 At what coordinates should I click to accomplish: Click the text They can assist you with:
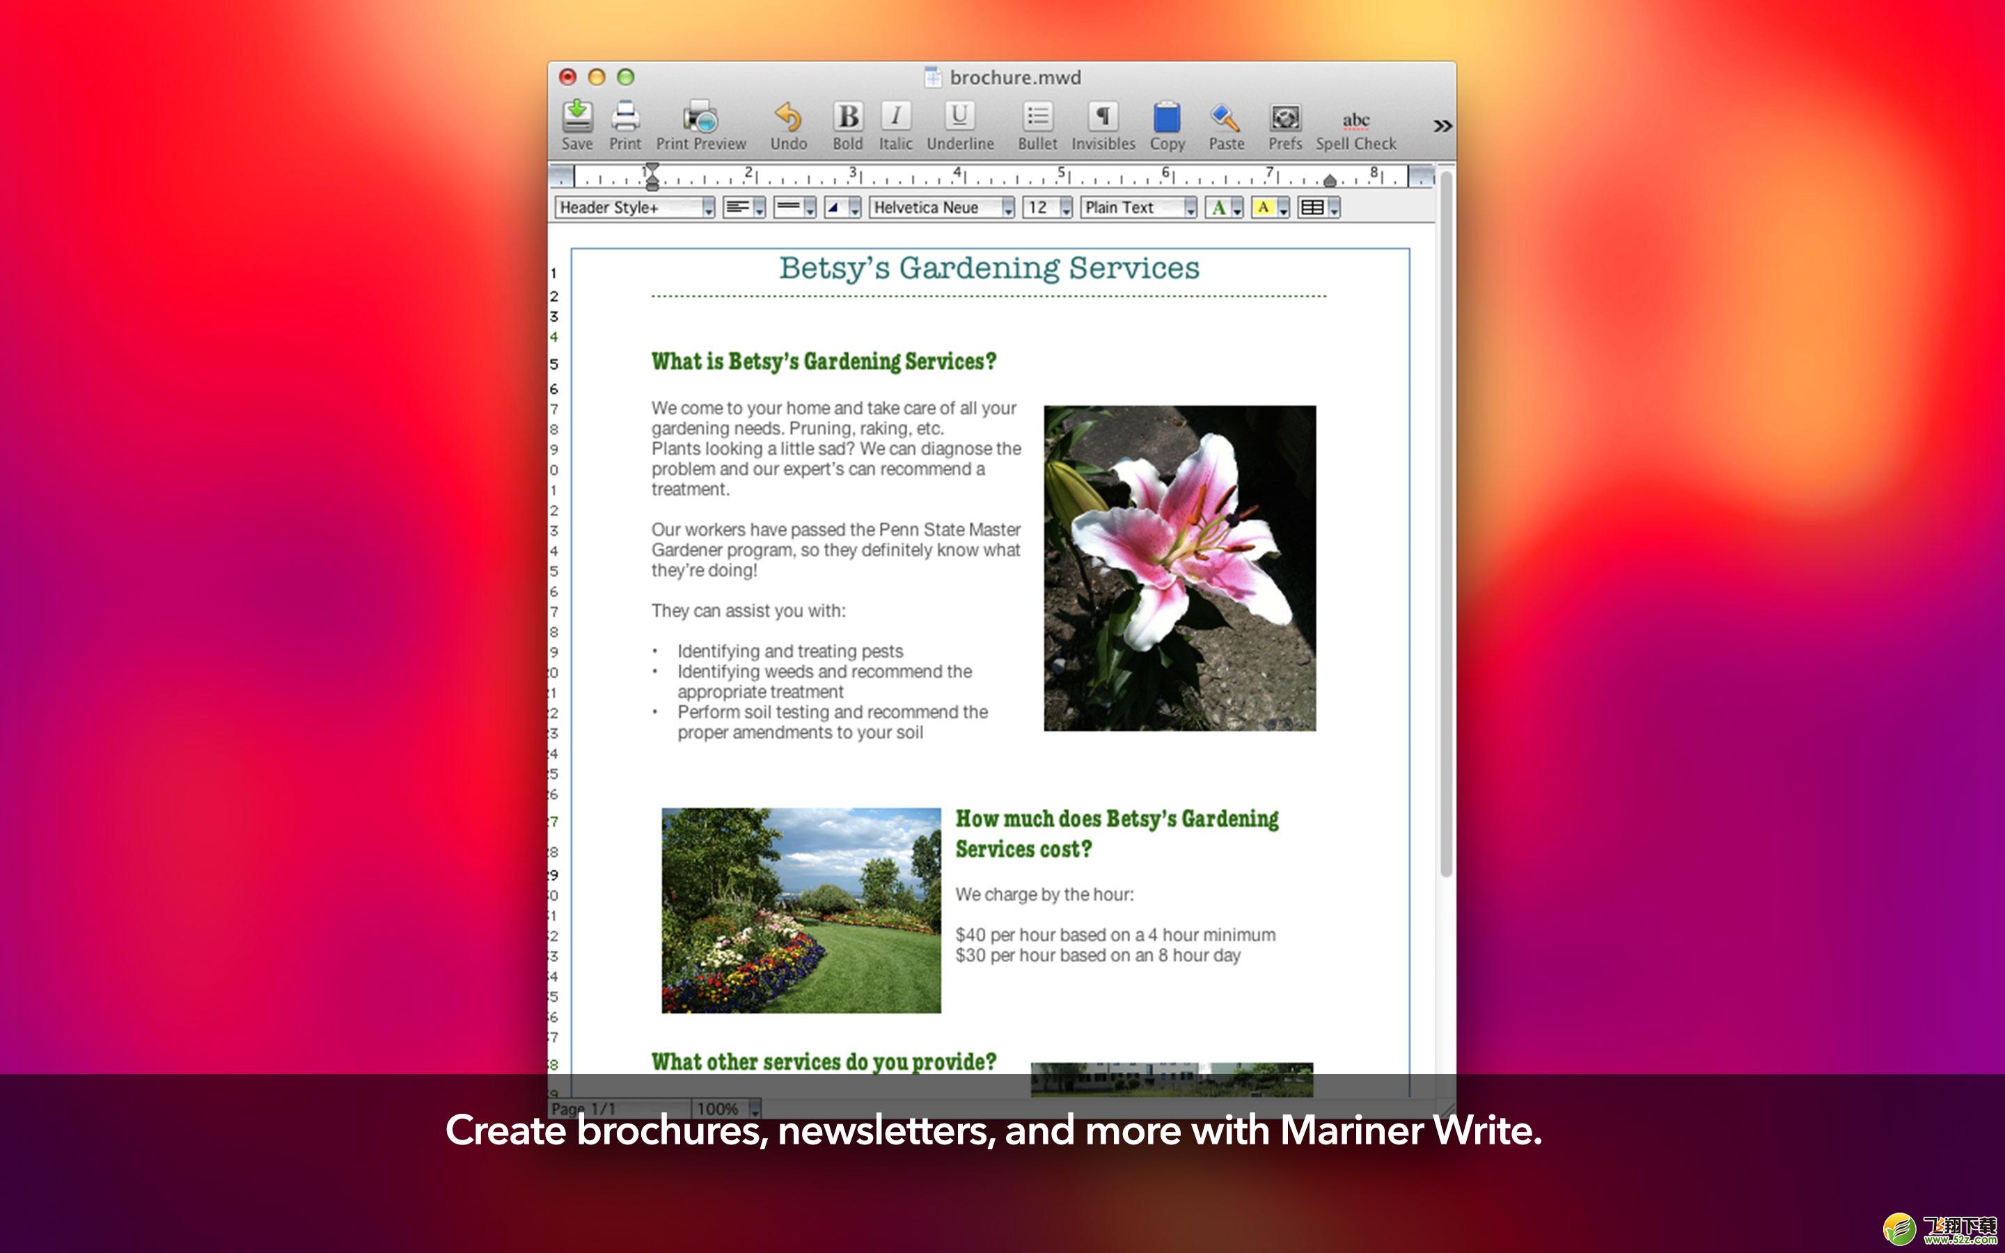pyautogui.click(x=748, y=610)
